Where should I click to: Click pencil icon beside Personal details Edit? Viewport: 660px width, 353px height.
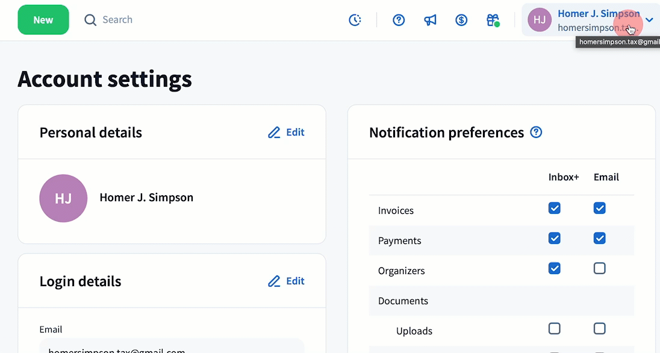tap(274, 133)
